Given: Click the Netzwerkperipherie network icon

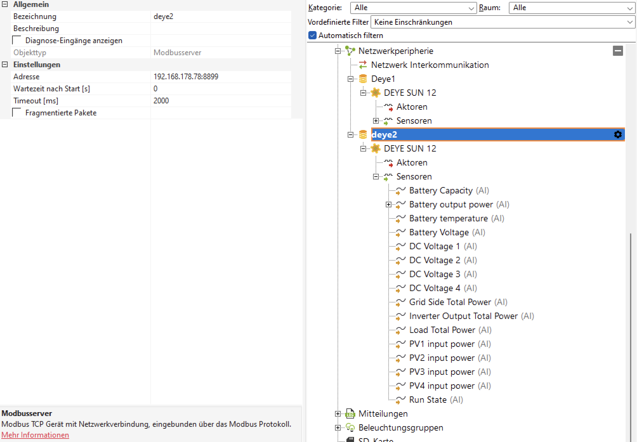Looking at the screenshot, I should tap(350, 51).
